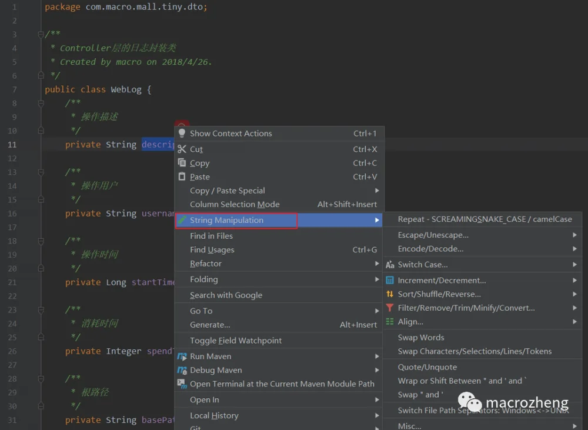Expand the Escape/Unescape submenu arrow
This screenshot has height=430, width=588.
coord(574,235)
